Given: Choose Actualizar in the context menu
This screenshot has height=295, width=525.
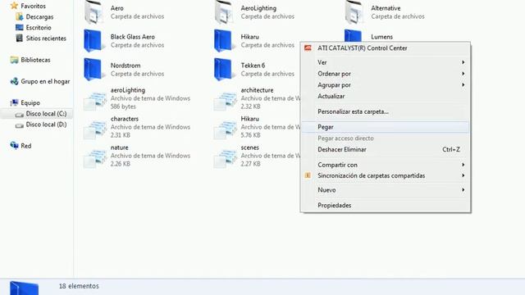Looking at the screenshot, I should click(x=386, y=97).
